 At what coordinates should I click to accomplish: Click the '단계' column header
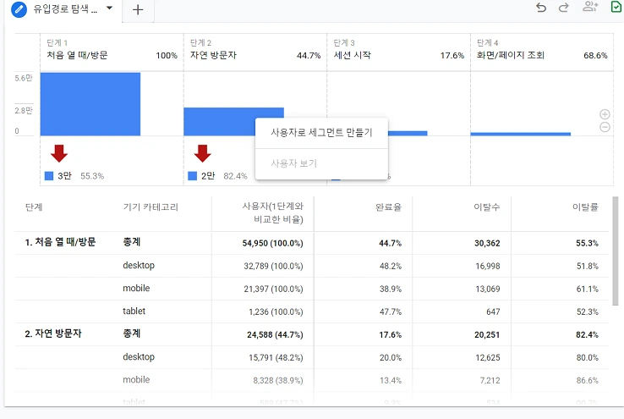(34, 207)
